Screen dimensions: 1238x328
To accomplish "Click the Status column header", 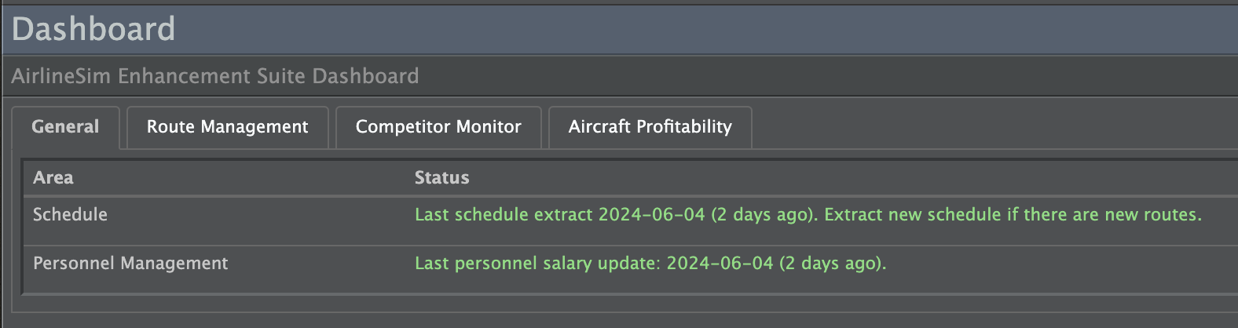I will click(x=441, y=178).
